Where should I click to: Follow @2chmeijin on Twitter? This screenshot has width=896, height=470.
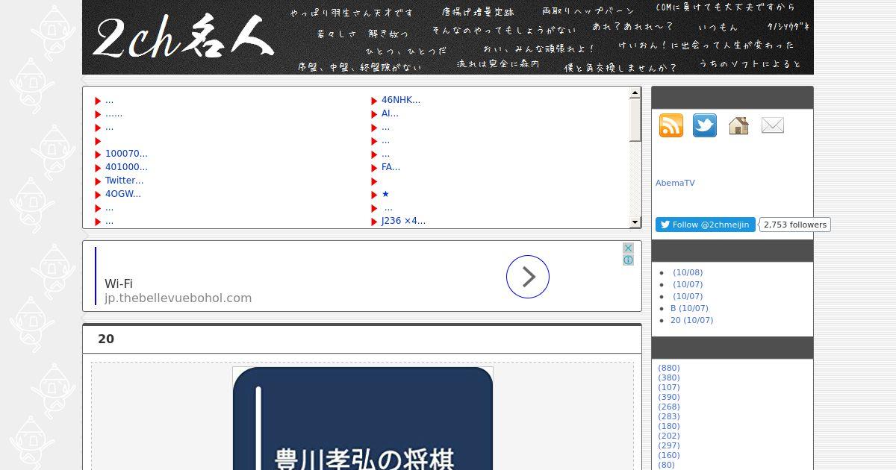(706, 225)
